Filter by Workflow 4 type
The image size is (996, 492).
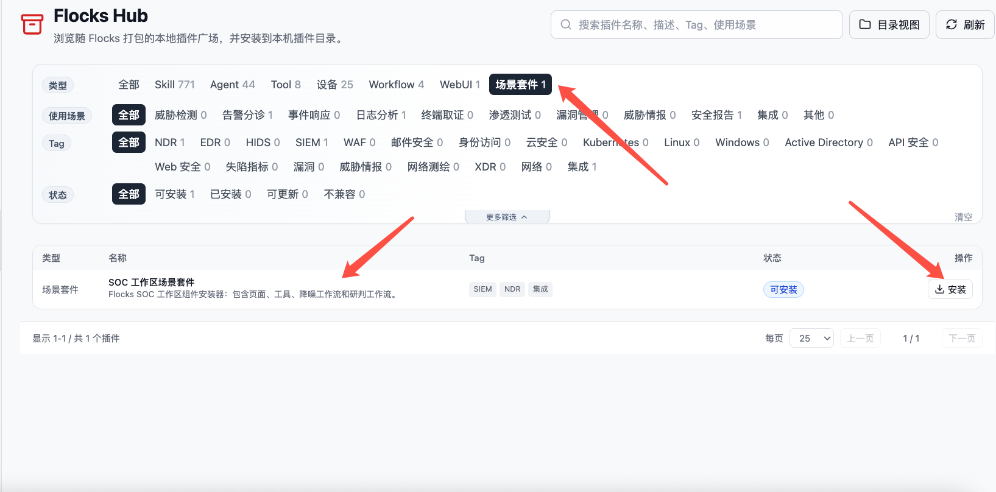[397, 85]
